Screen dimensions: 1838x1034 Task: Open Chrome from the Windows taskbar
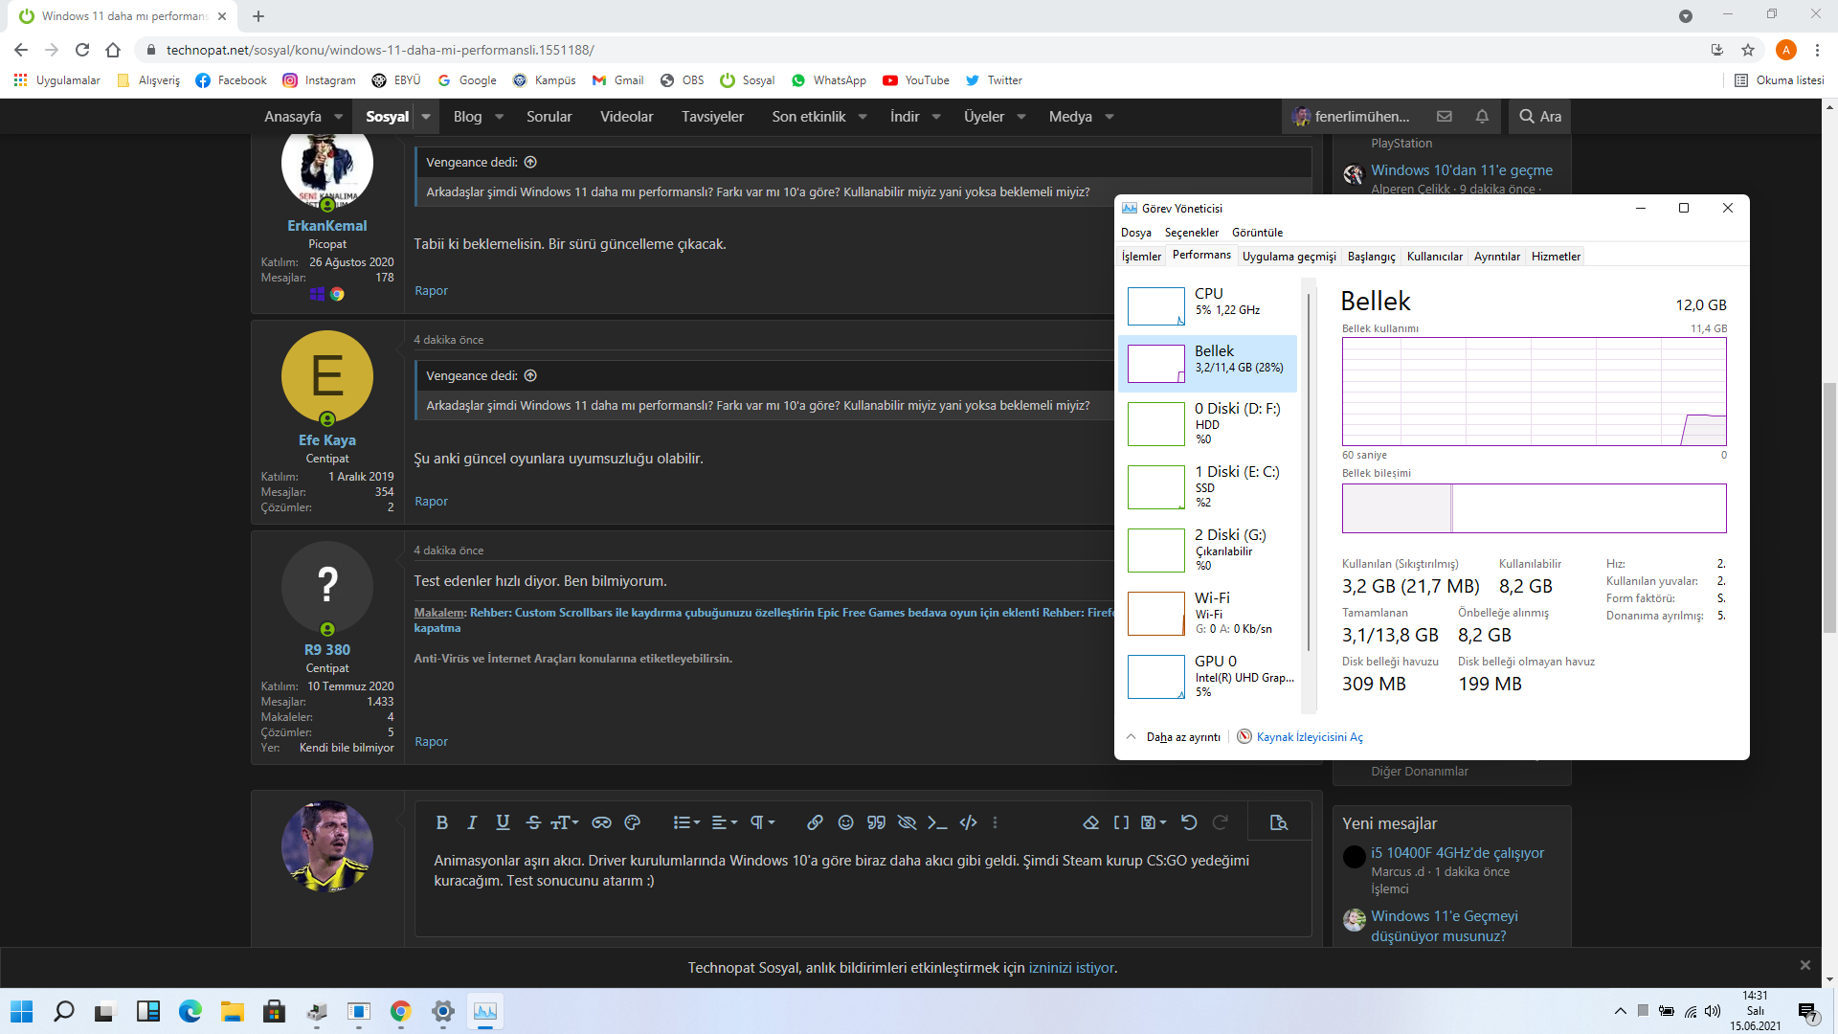pyautogui.click(x=401, y=1011)
